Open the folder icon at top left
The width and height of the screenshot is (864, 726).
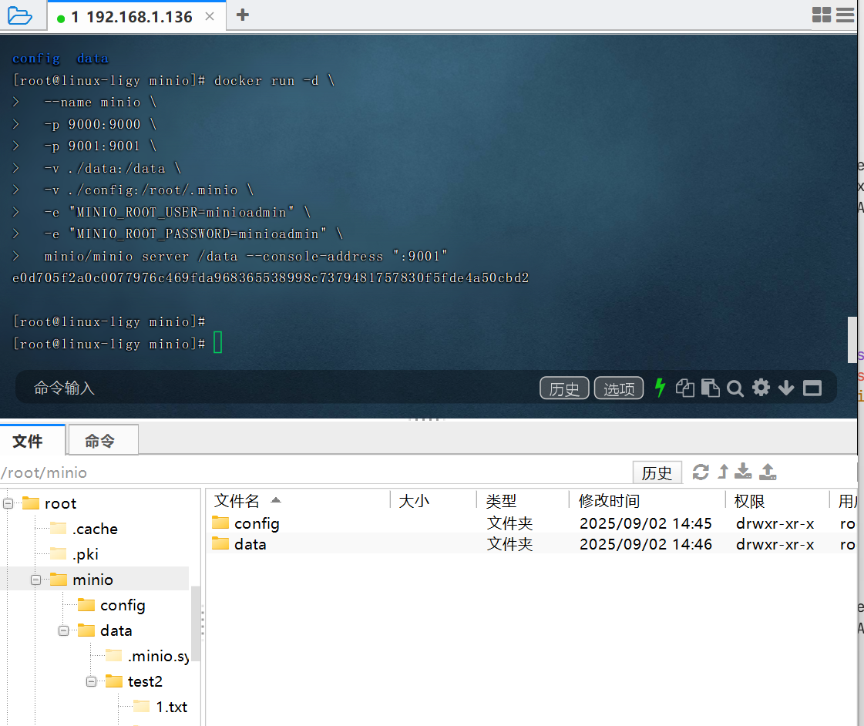[20, 15]
